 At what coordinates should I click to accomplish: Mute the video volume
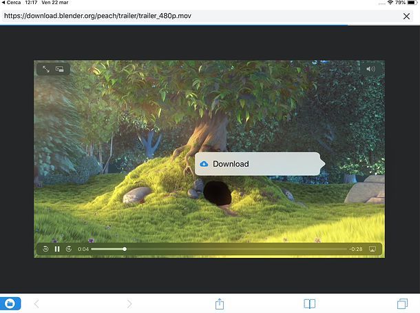(370, 69)
